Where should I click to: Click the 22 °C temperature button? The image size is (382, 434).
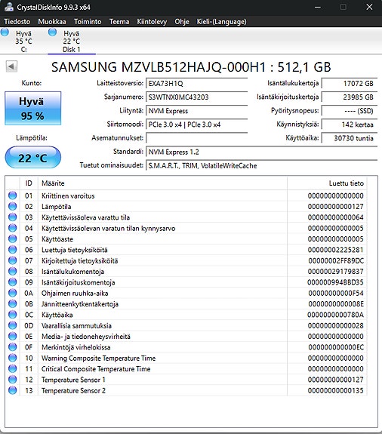(x=32, y=158)
